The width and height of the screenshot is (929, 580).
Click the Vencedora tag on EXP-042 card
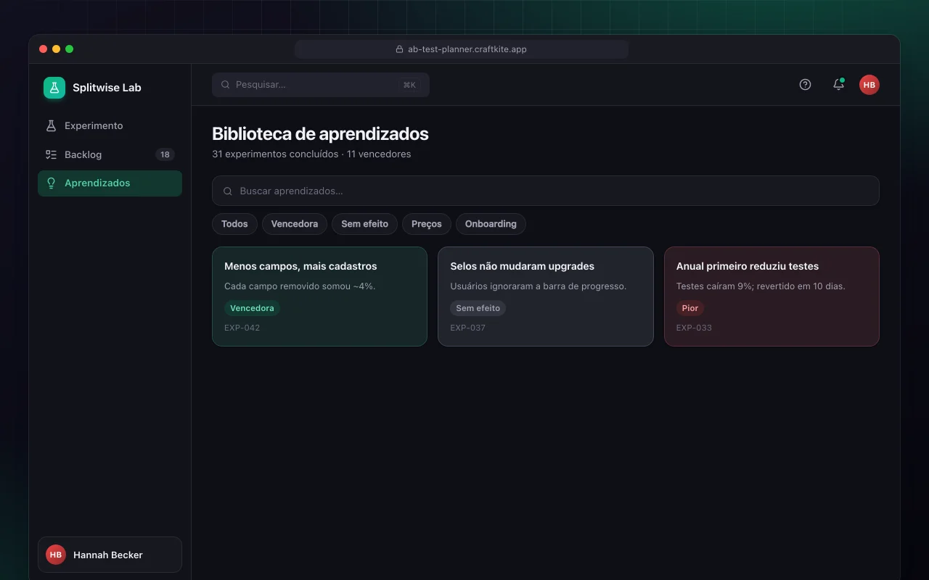click(x=252, y=308)
